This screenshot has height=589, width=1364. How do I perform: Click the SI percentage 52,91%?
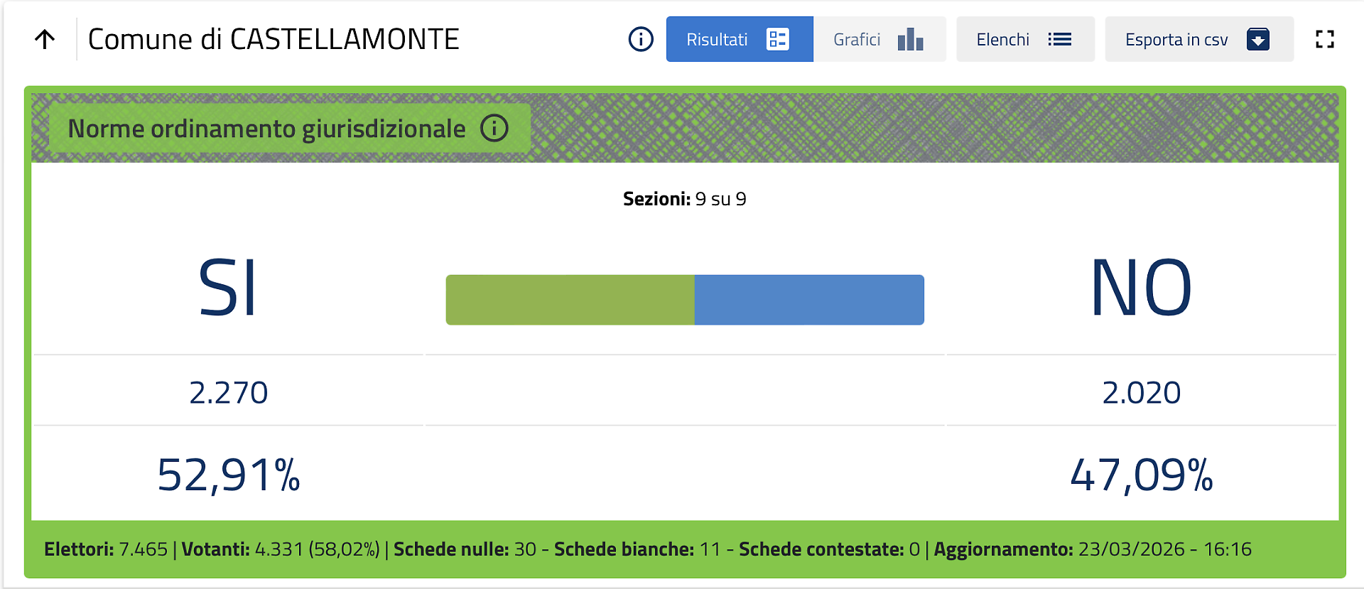[x=228, y=475]
